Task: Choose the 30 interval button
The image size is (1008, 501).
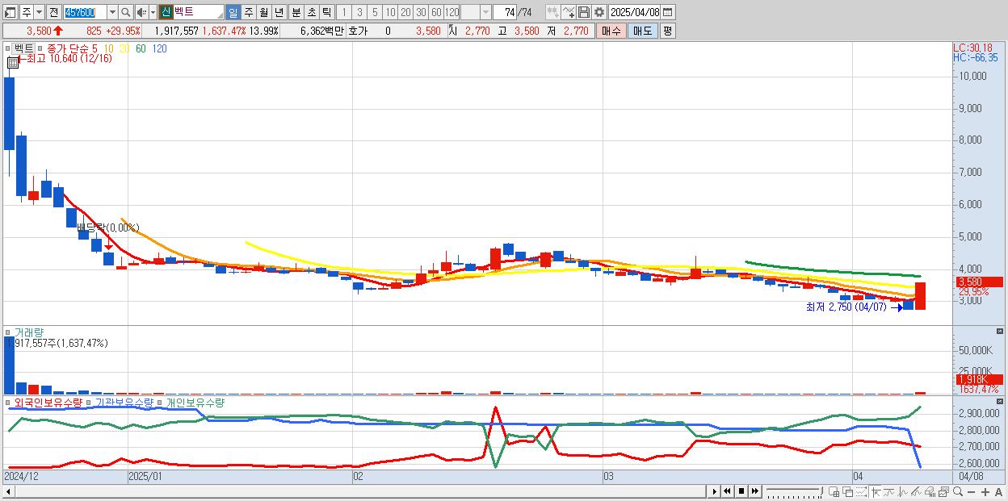Action: click(421, 12)
